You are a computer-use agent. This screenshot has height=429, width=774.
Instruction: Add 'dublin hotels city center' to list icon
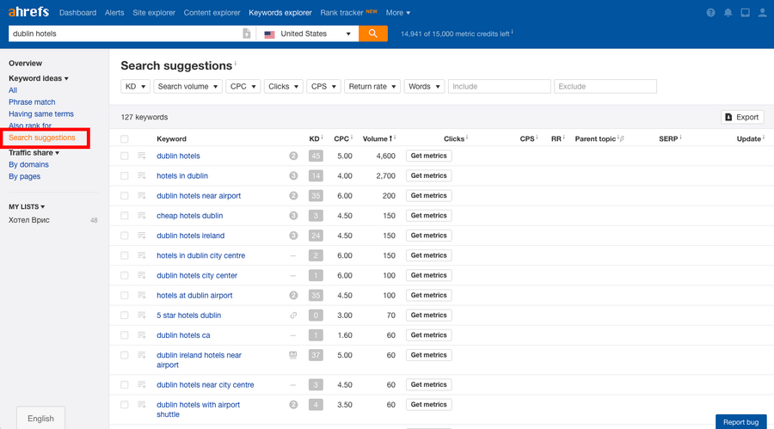(142, 275)
